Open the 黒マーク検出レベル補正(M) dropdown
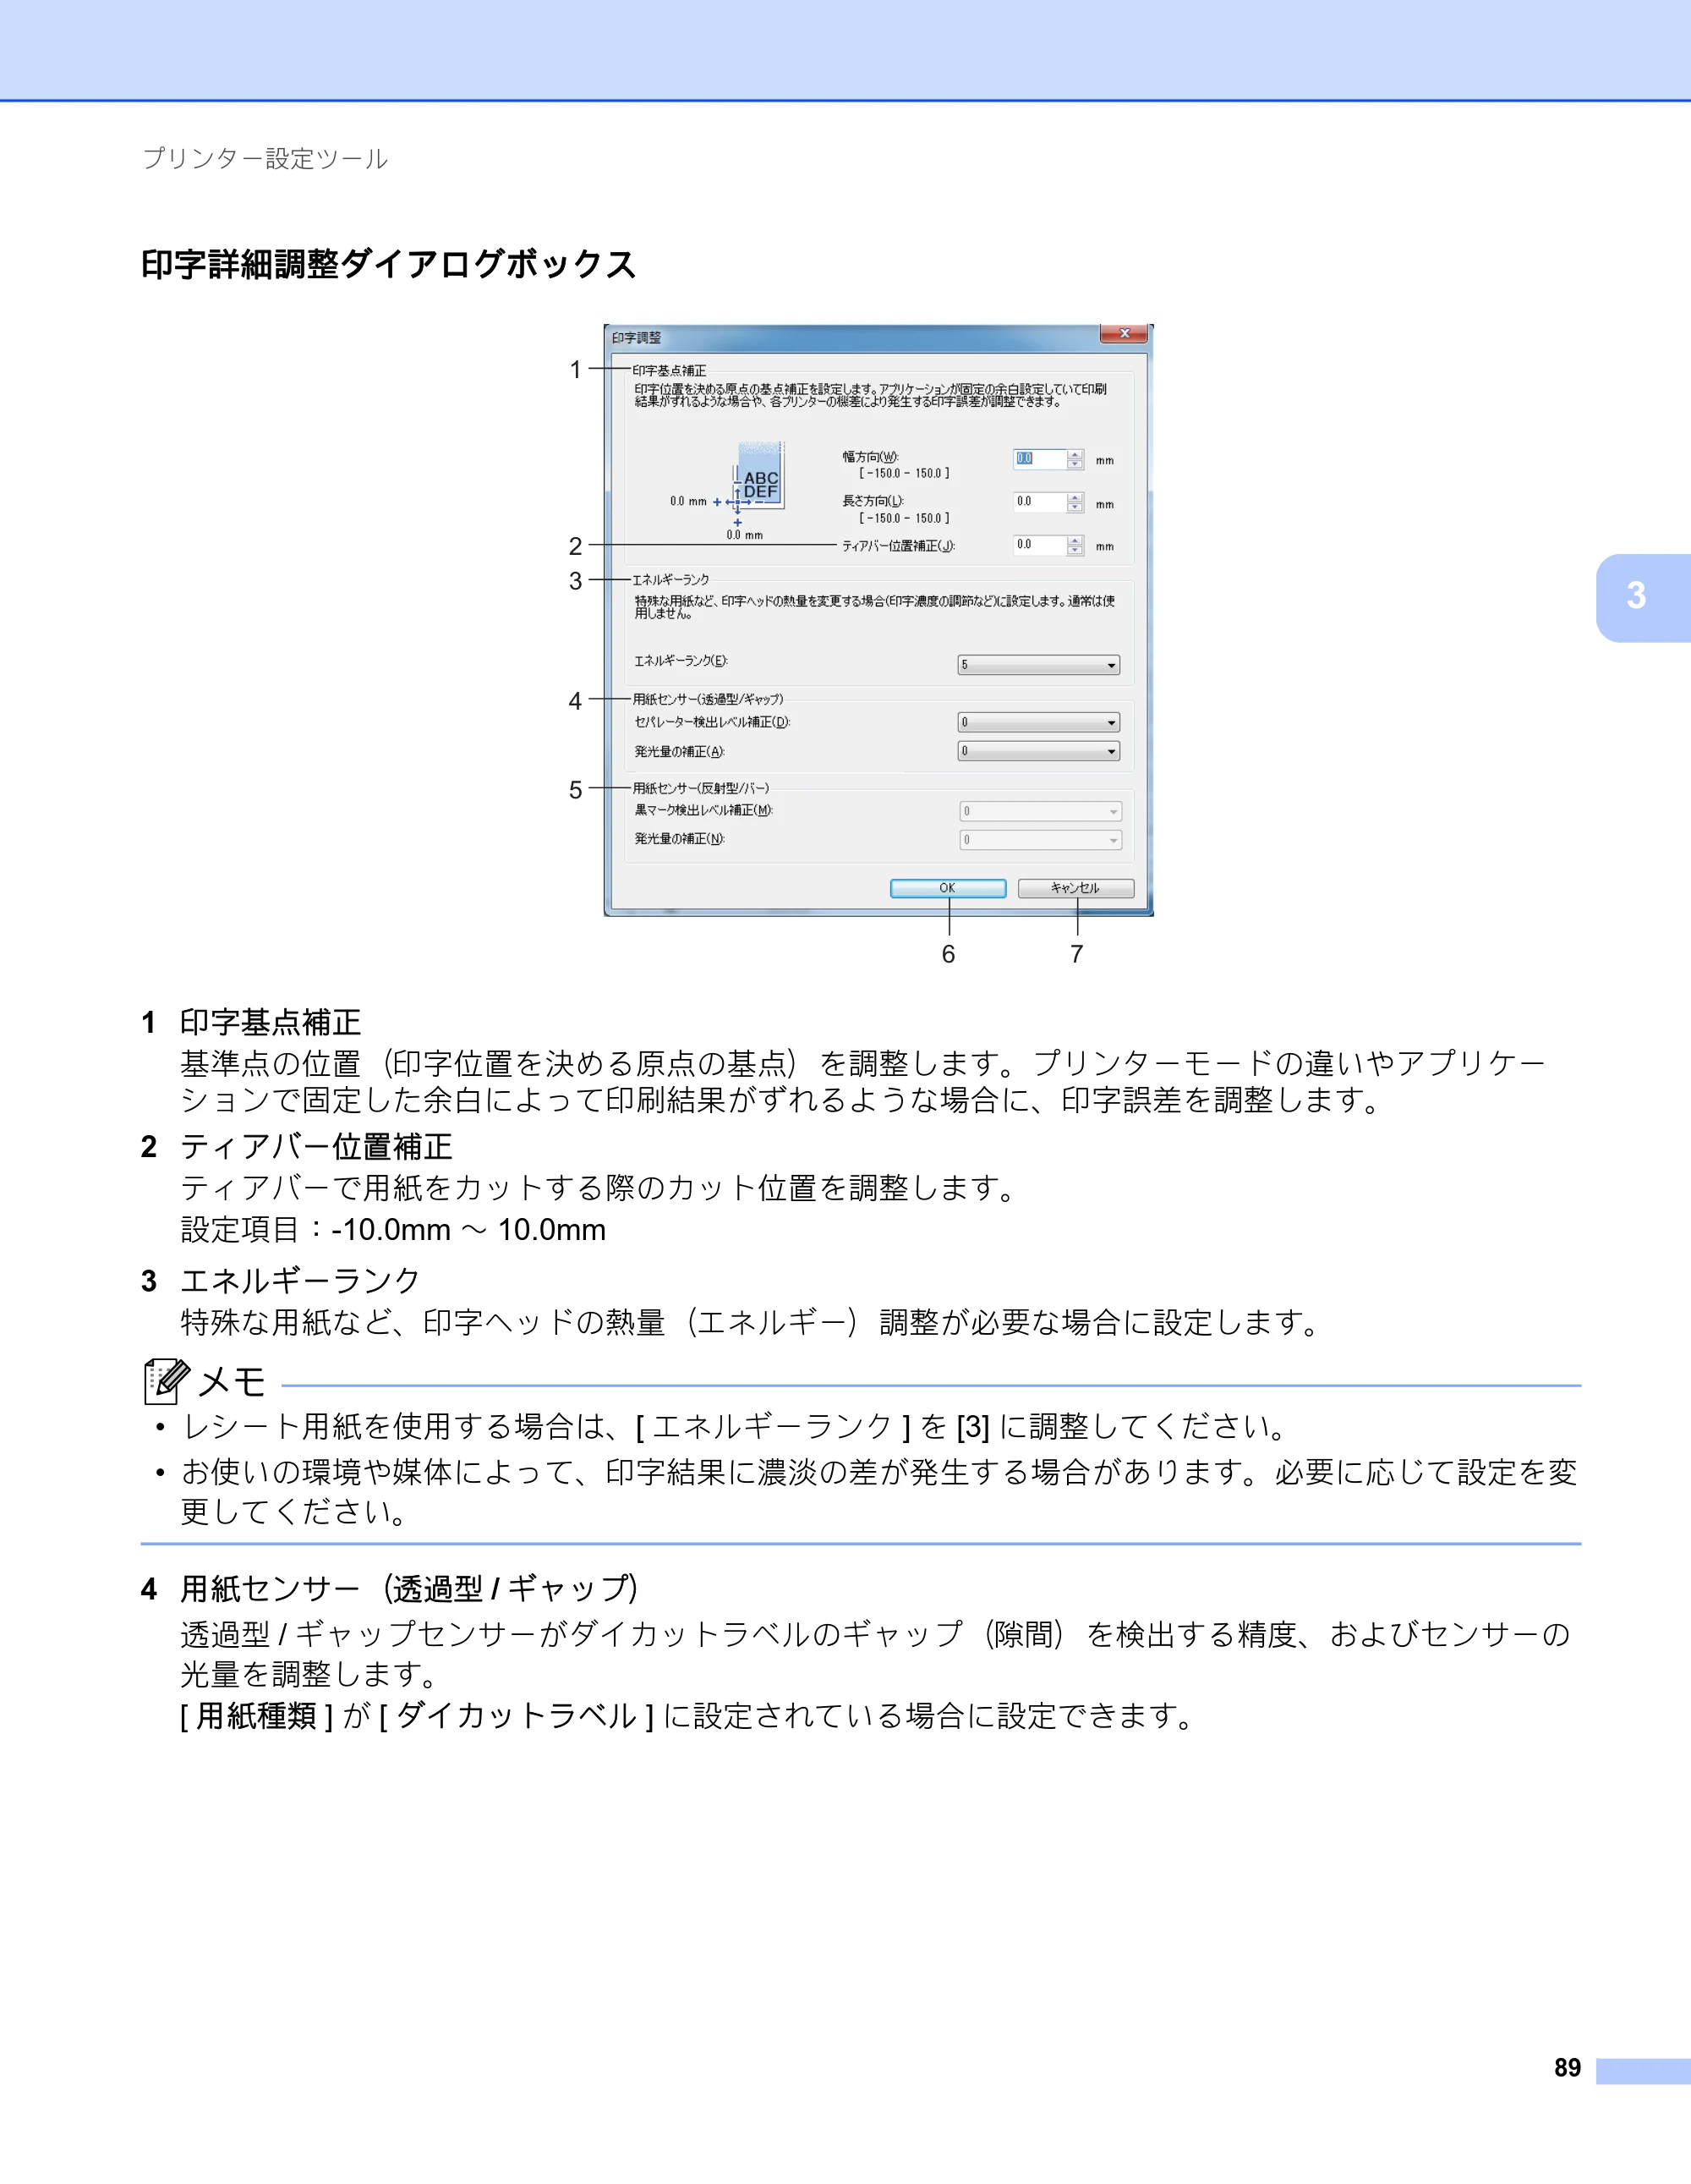This screenshot has width=1691, height=2184. (1040, 811)
